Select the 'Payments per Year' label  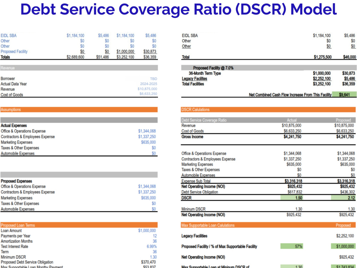tap(15, 236)
